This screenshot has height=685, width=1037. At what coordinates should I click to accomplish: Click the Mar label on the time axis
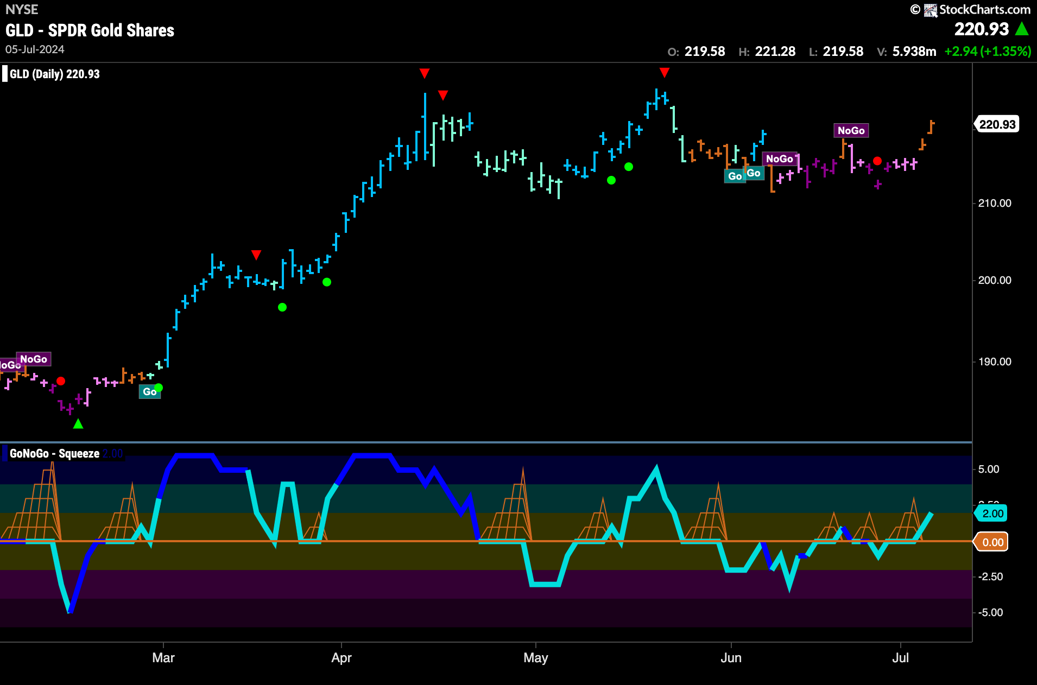[x=163, y=658]
